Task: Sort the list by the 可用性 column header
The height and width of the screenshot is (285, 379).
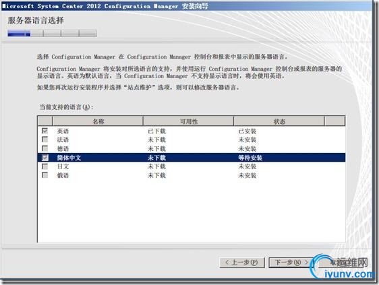Action: point(189,121)
